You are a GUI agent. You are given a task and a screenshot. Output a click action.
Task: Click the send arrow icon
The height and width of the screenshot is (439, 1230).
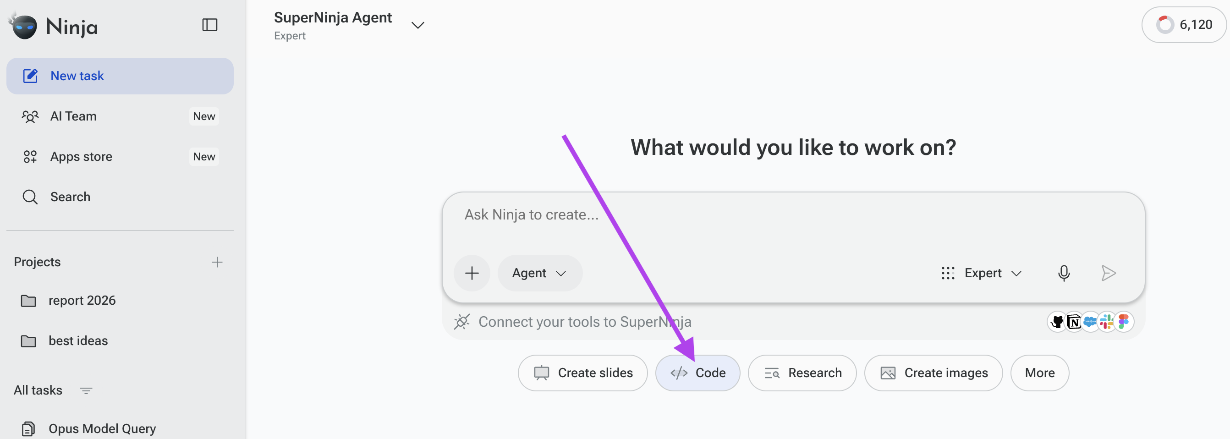coord(1108,273)
